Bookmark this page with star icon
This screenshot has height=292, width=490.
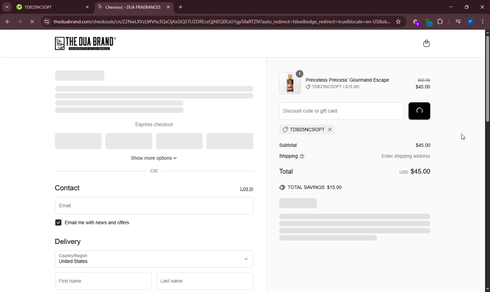[398, 22]
